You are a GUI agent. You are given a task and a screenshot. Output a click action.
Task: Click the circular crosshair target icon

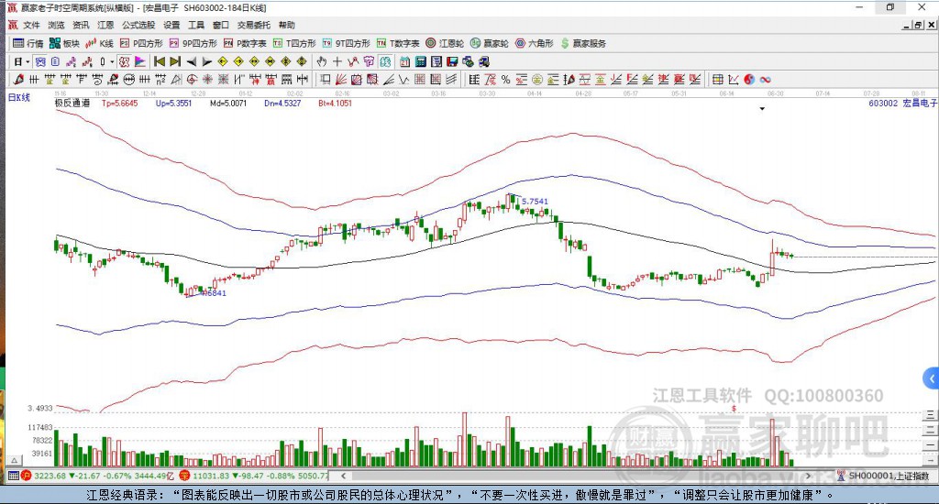click(x=191, y=80)
